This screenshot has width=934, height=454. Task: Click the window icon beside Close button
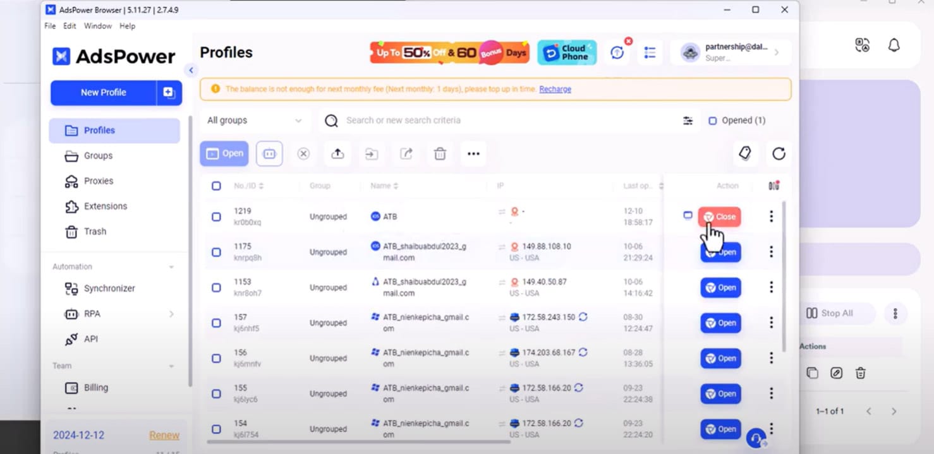pyautogui.click(x=688, y=215)
